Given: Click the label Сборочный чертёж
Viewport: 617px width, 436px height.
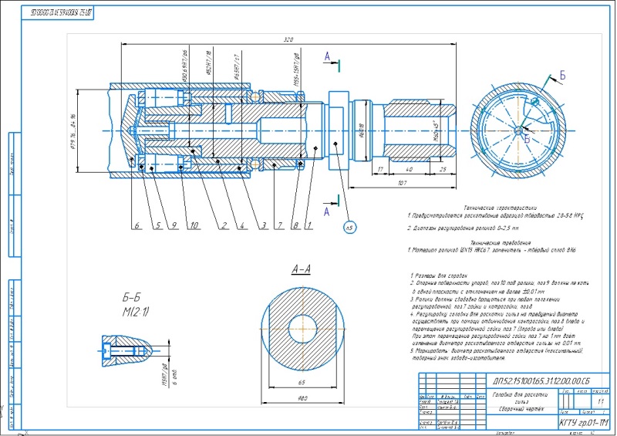Looking at the screenshot, I should click(520, 409).
